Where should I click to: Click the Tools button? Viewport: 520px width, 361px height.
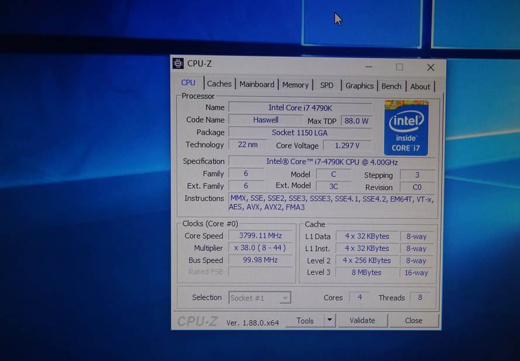point(305,321)
